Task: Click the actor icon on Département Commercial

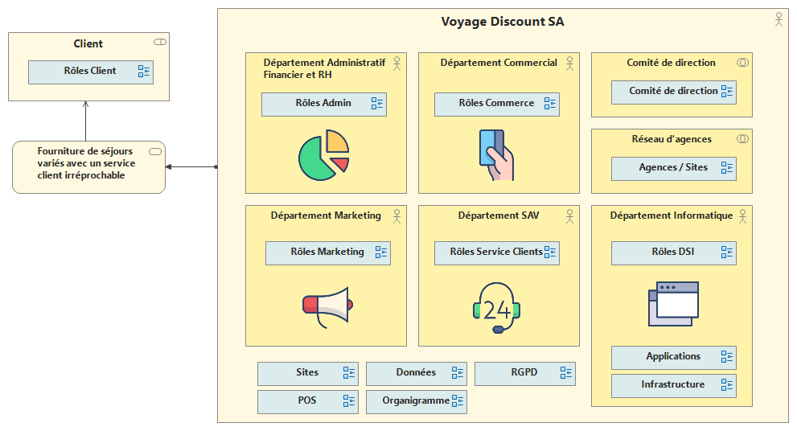Action: 569,63
